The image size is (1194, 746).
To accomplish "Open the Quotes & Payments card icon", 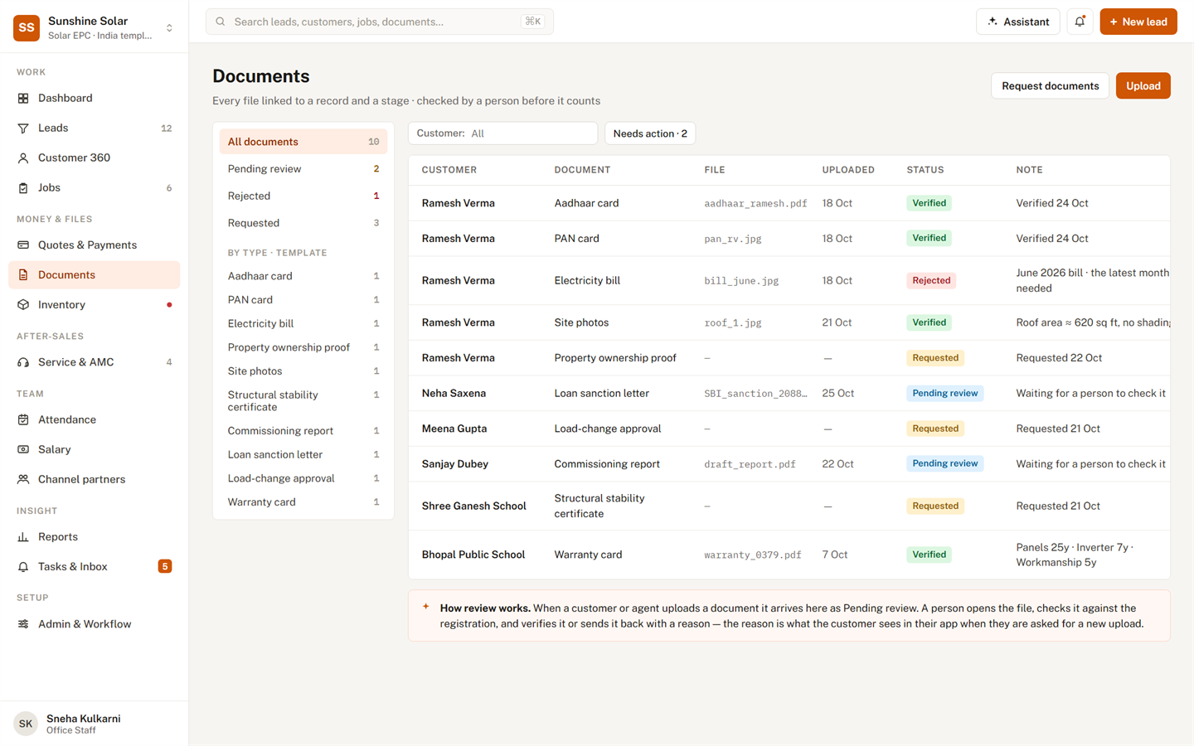I will tap(23, 245).
